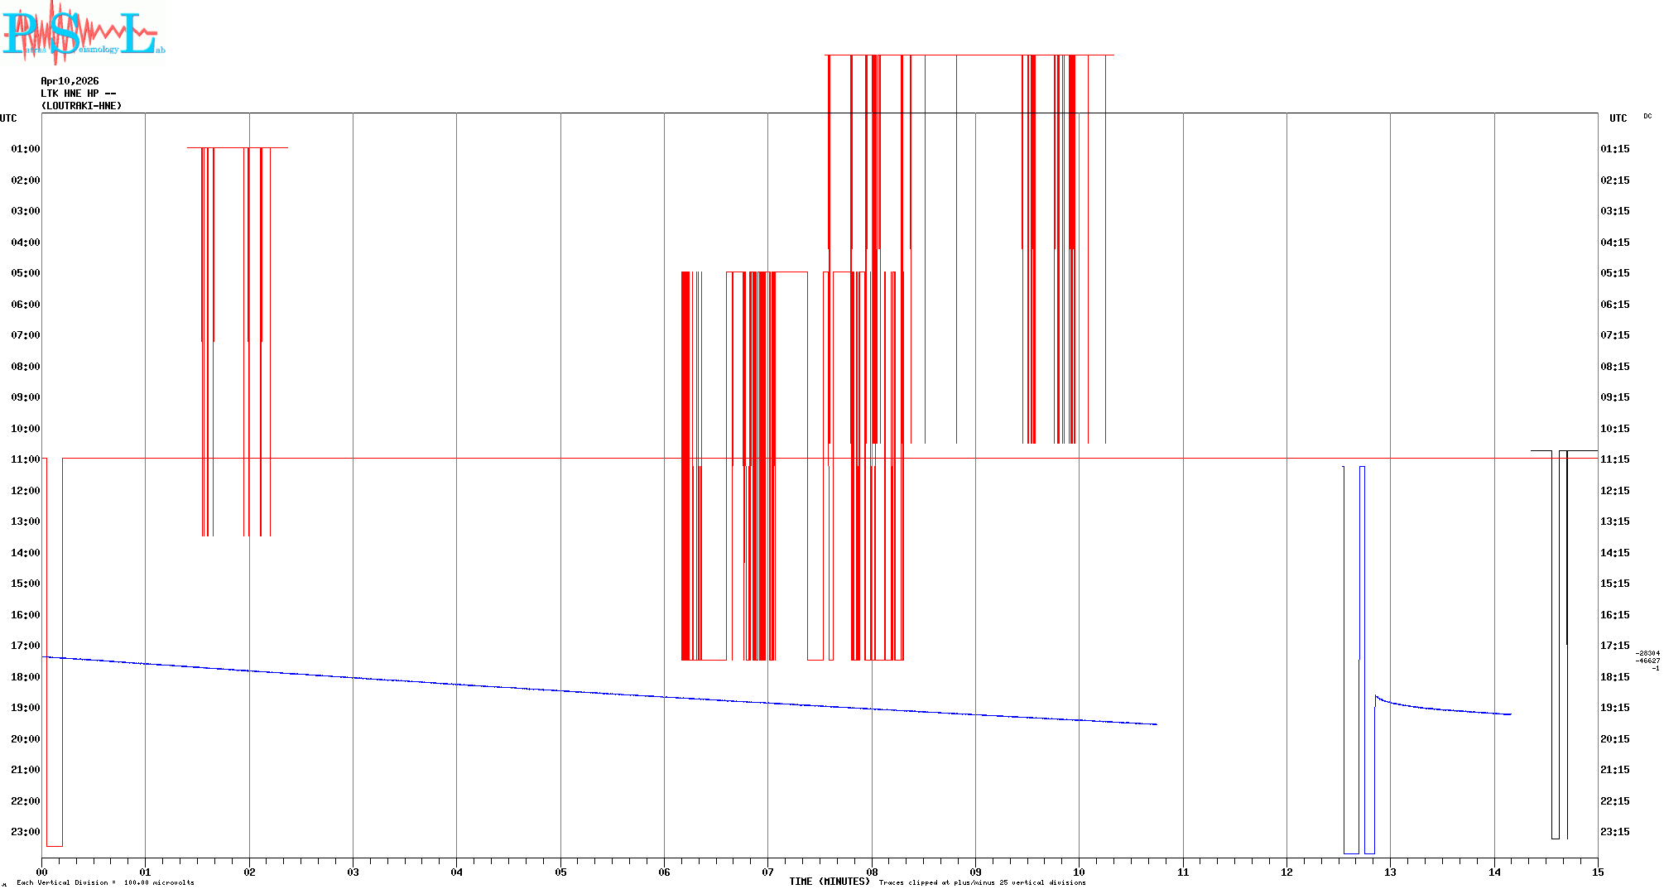Click the 19:15 label on right axis
The image size is (1664, 894).
tap(1614, 708)
